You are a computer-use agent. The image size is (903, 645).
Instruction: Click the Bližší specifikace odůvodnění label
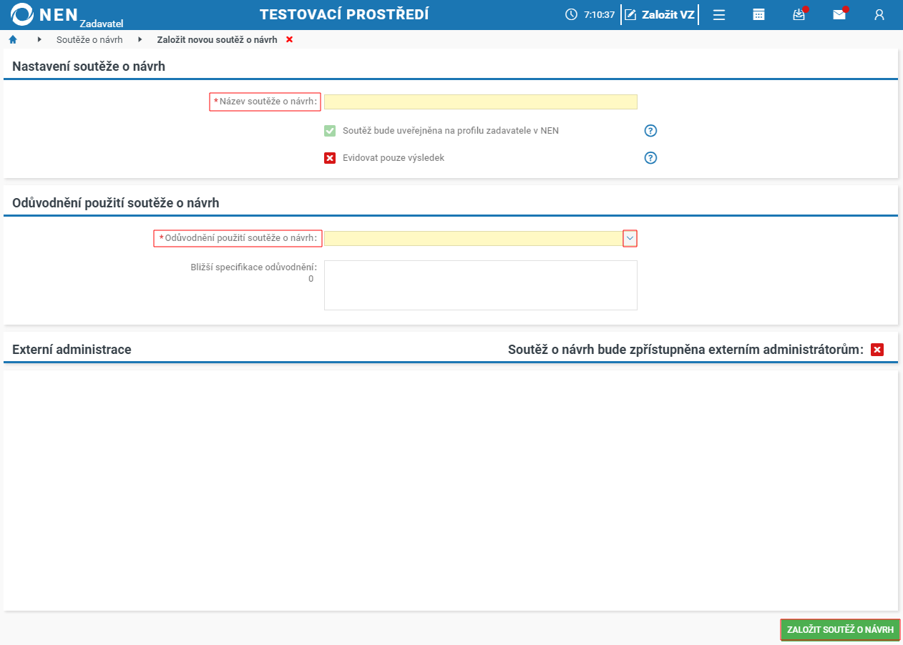254,267
